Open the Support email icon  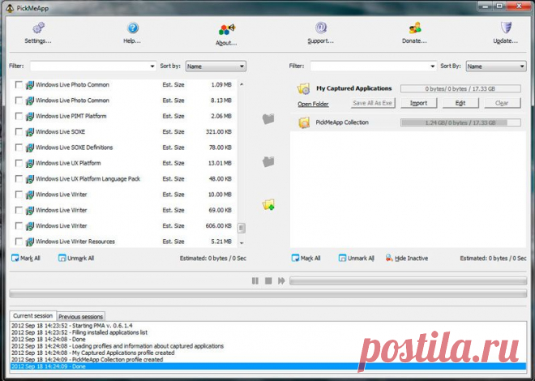321,28
